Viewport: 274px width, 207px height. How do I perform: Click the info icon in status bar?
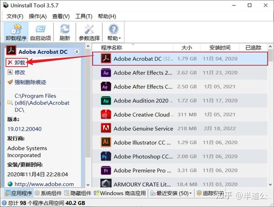(x=4, y=203)
